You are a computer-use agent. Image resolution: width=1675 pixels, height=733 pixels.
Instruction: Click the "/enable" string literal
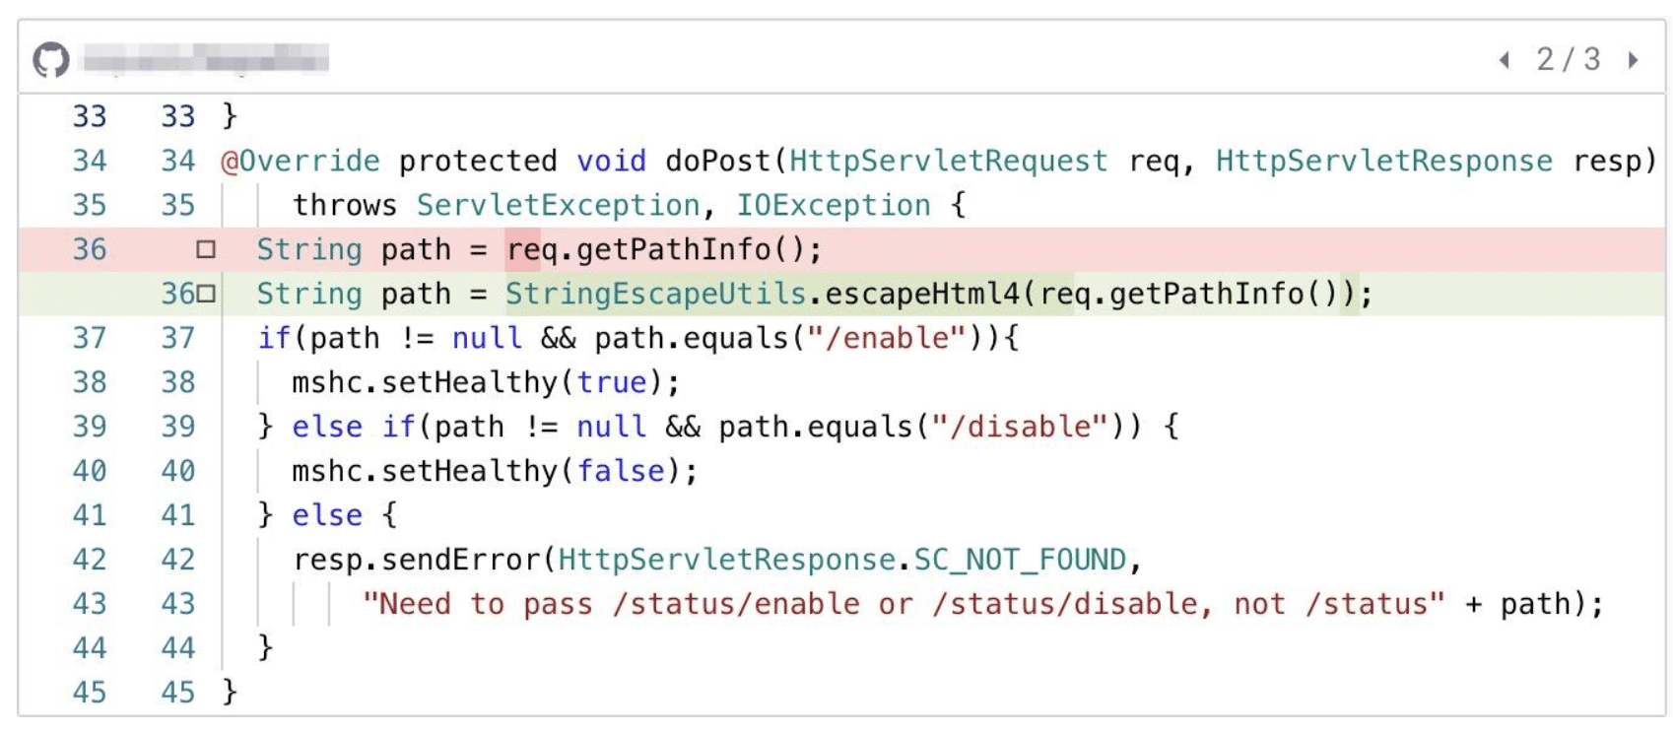point(887,338)
